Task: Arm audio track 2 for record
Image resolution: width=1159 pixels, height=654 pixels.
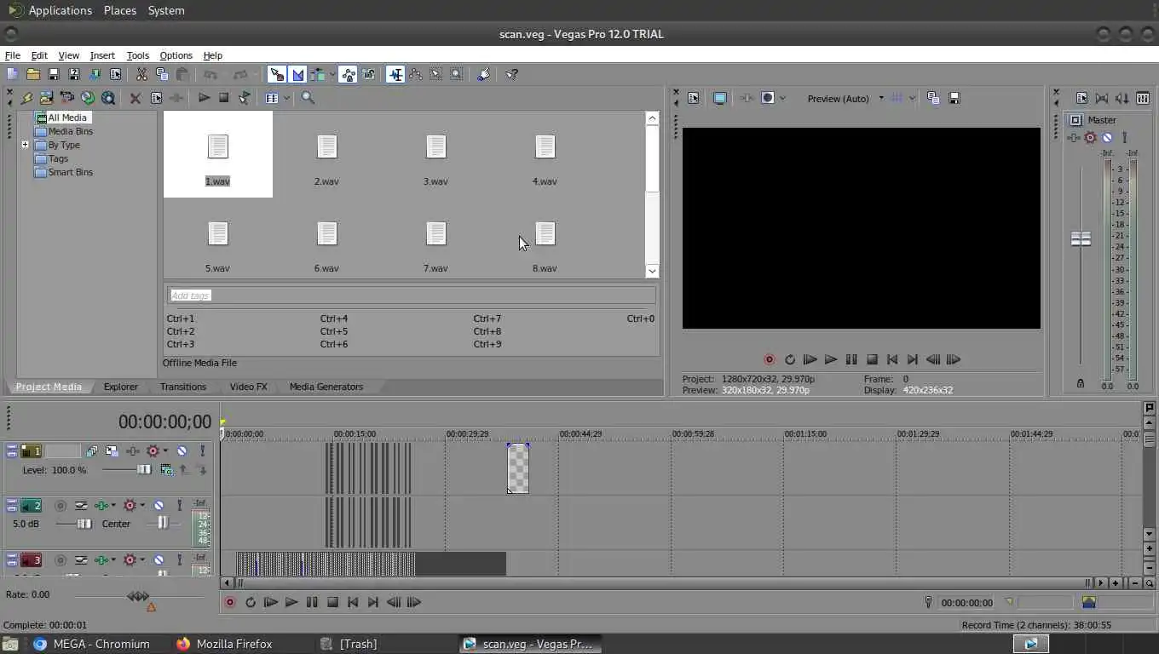Action: coord(61,506)
